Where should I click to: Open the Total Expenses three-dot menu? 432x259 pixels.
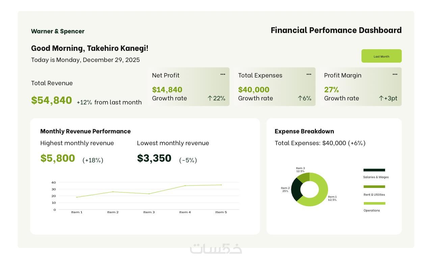coord(309,74)
